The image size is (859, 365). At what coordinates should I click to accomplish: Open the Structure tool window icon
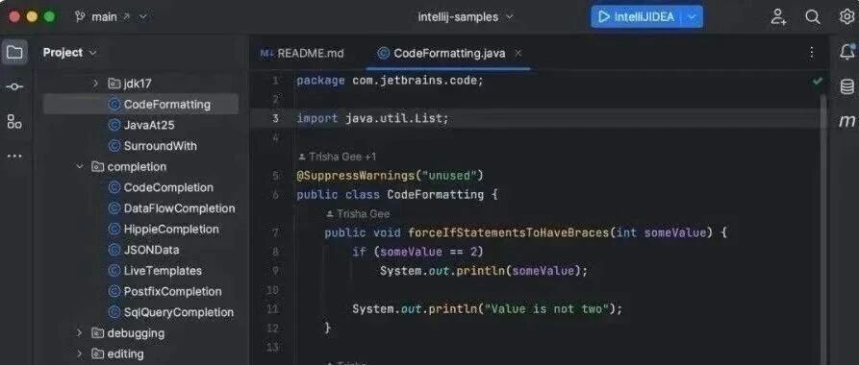click(14, 121)
